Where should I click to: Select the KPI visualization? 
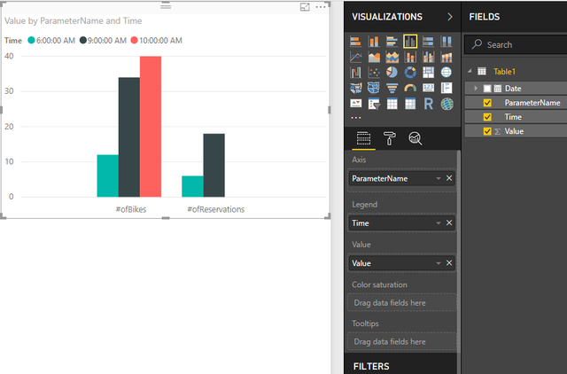[356, 104]
